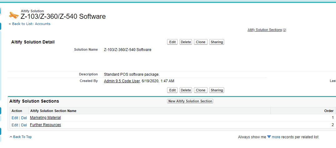Click order value 1 in Marketing Material row
336x148 pixels.
pyautogui.click(x=333, y=118)
